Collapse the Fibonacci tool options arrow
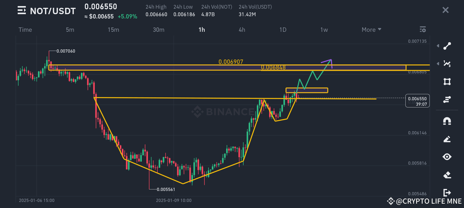 point(438,64)
